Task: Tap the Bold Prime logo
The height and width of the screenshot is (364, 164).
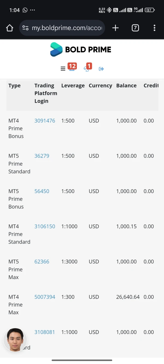Action: (81, 49)
